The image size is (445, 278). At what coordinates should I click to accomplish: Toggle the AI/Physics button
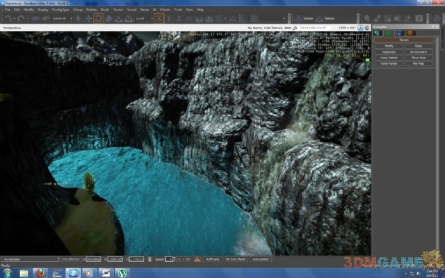(213, 259)
